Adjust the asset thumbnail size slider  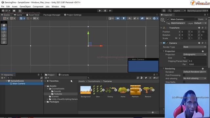point(153,112)
